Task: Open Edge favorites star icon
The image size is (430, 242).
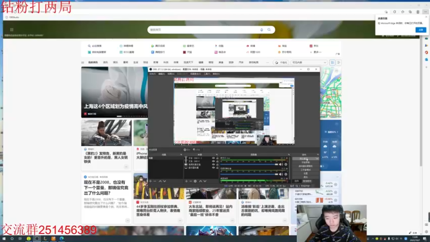Action: tap(403, 12)
